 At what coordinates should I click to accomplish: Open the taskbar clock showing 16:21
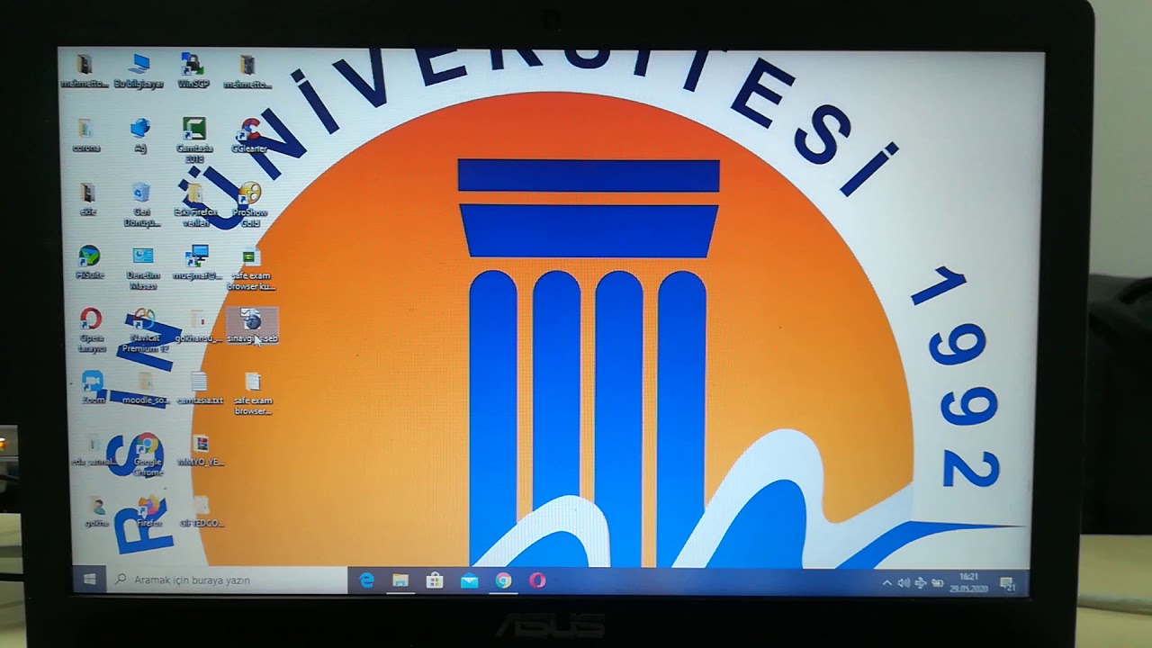pyautogui.click(x=969, y=582)
